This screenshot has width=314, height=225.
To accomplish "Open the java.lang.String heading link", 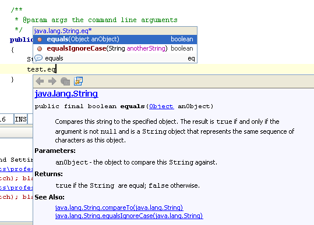I will (x=66, y=94).
